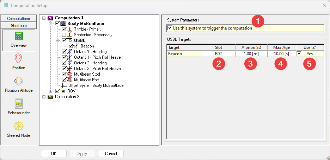
Task: Expand the ROV tree node
Action: click(51, 91)
